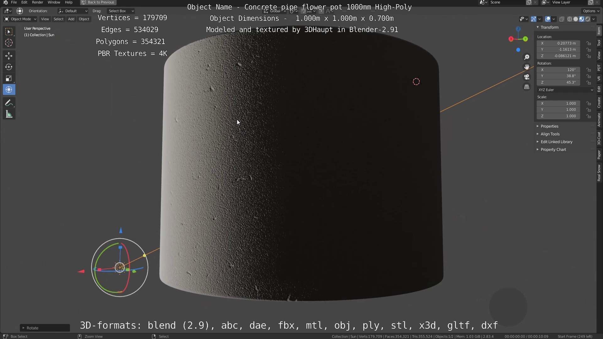Click the green Y axis on gizmo
This screenshot has height=339, width=603.
(525, 39)
